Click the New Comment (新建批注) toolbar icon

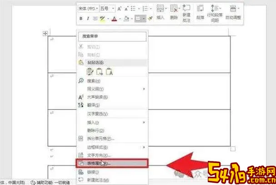tap(186, 13)
